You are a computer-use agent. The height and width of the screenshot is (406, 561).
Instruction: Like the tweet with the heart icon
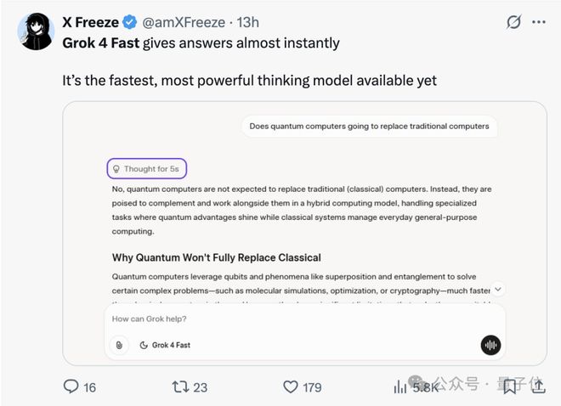point(291,386)
